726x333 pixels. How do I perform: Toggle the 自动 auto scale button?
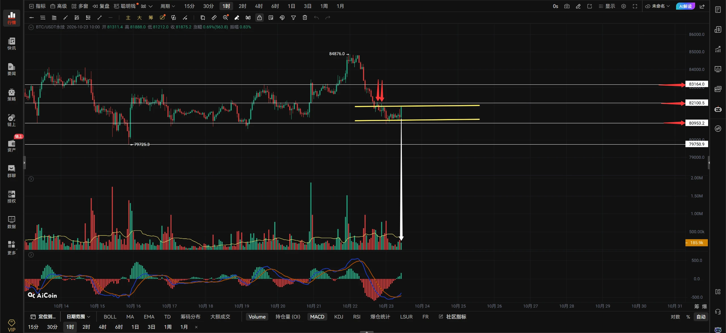pos(701,317)
